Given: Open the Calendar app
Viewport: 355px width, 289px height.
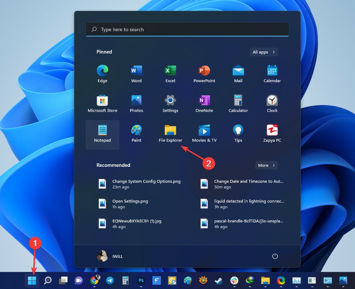Looking at the screenshot, I should point(272,74).
